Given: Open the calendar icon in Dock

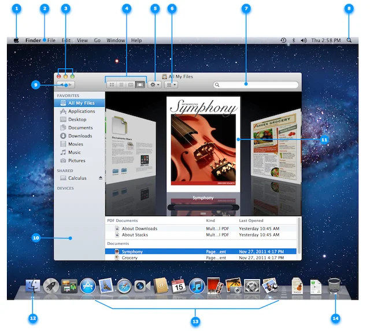Looking at the screenshot, I should pyautogui.click(x=178, y=285).
